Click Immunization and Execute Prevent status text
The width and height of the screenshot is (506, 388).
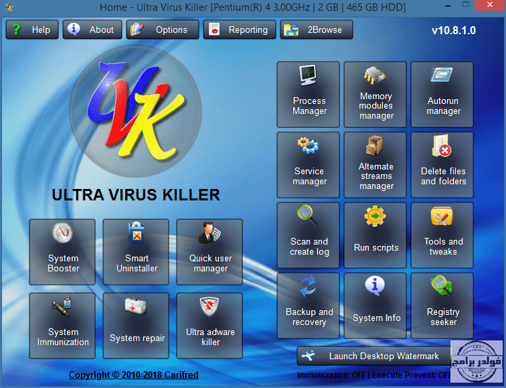click(373, 375)
